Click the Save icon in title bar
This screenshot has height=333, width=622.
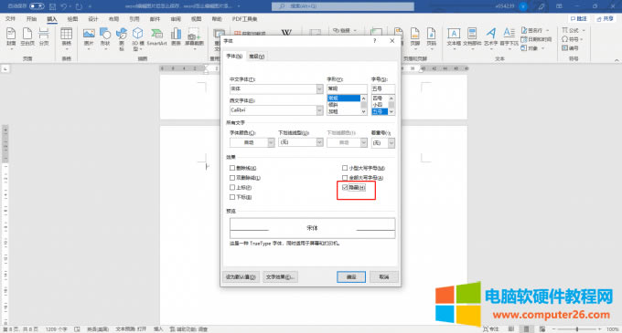pyautogui.click(x=52, y=6)
